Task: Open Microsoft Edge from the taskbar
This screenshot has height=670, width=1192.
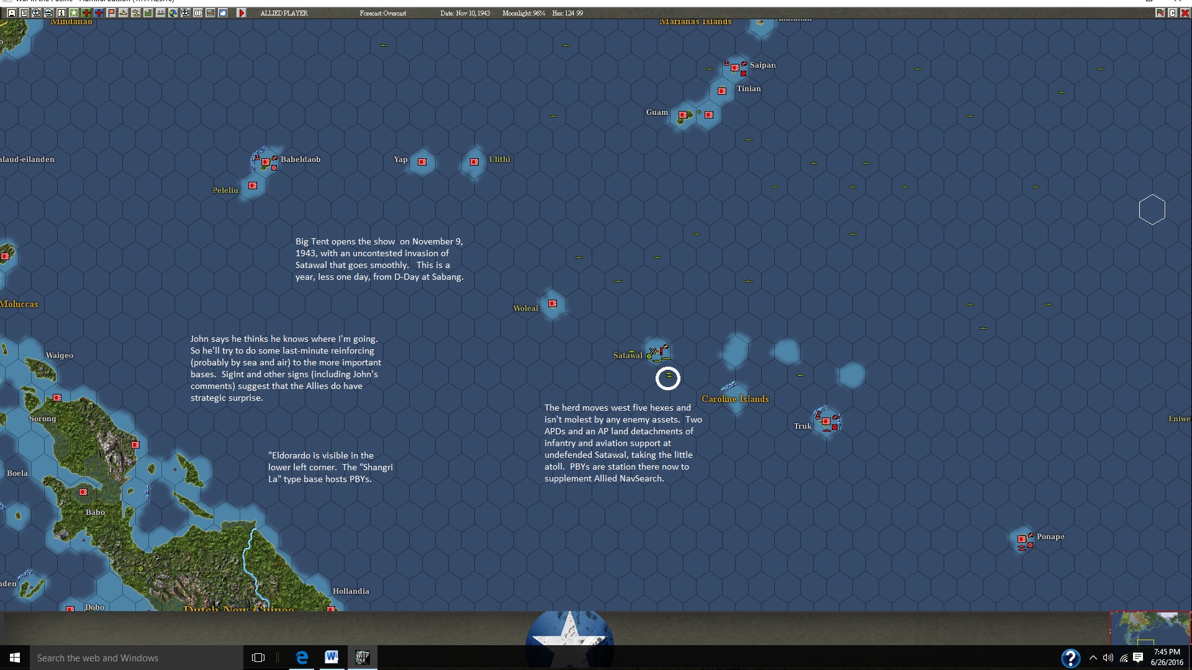Action: (302, 658)
